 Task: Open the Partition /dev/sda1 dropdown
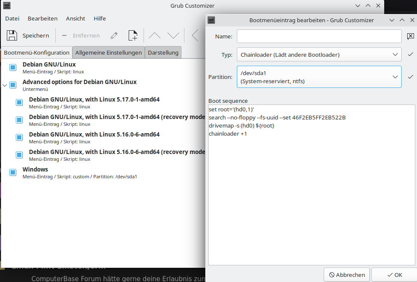[319, 77]
